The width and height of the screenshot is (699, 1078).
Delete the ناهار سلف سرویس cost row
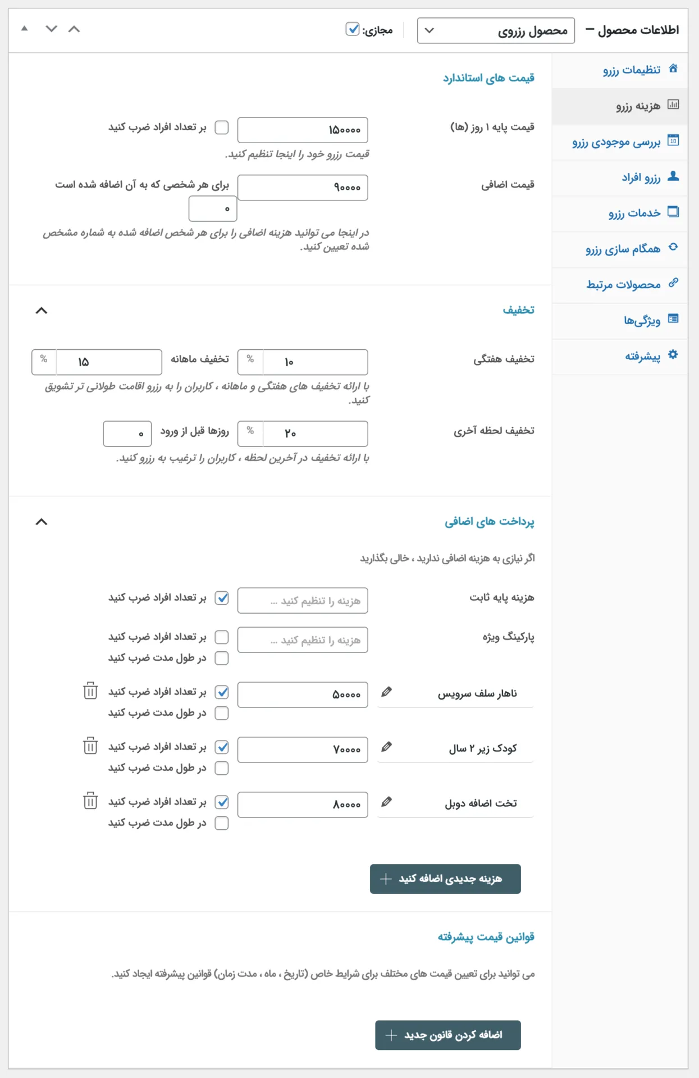[90, 691]
